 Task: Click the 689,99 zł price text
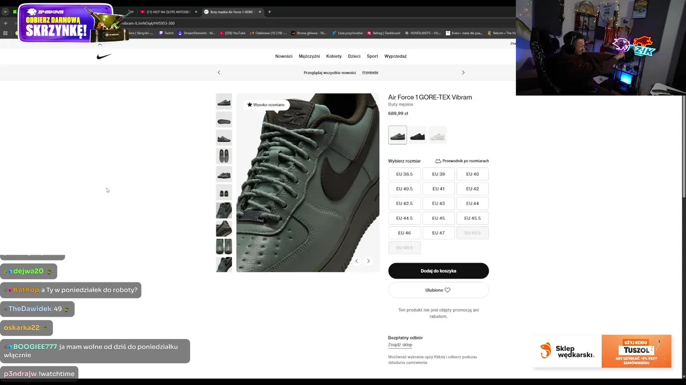398,113
